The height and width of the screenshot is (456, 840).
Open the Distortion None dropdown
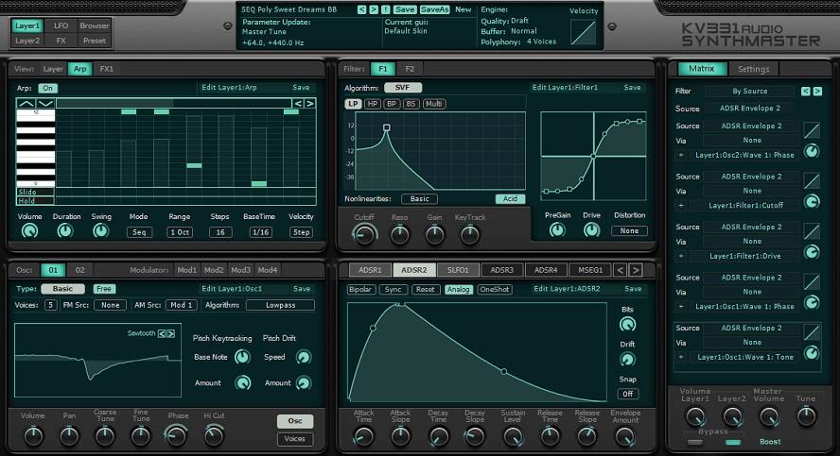tap(629, 230)
